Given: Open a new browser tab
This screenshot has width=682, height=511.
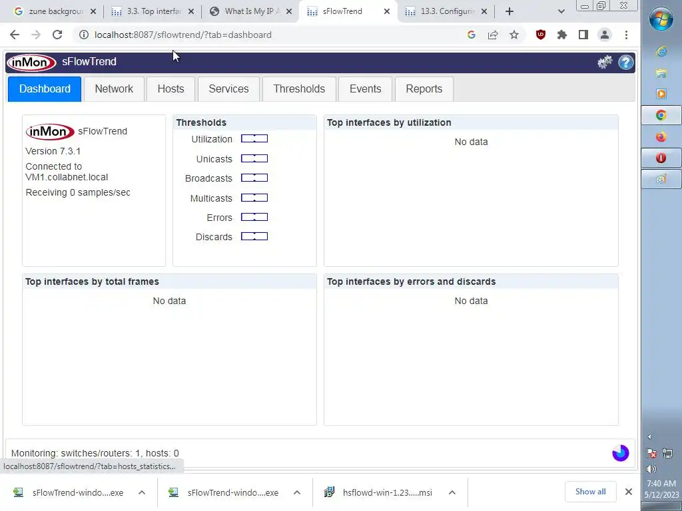Looking at the screenshot, I should click(x=510, y=12).
